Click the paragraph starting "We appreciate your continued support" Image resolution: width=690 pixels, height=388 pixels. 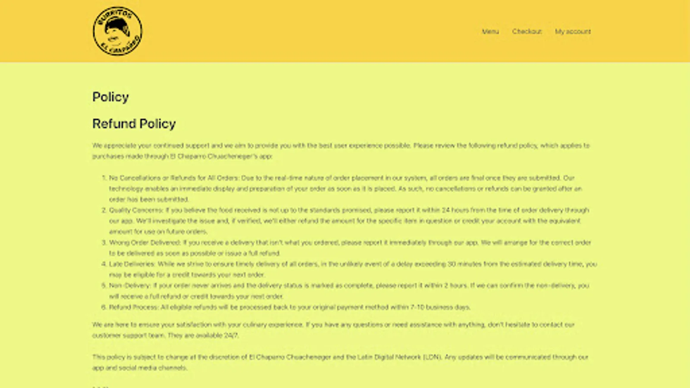pos(341,151)
